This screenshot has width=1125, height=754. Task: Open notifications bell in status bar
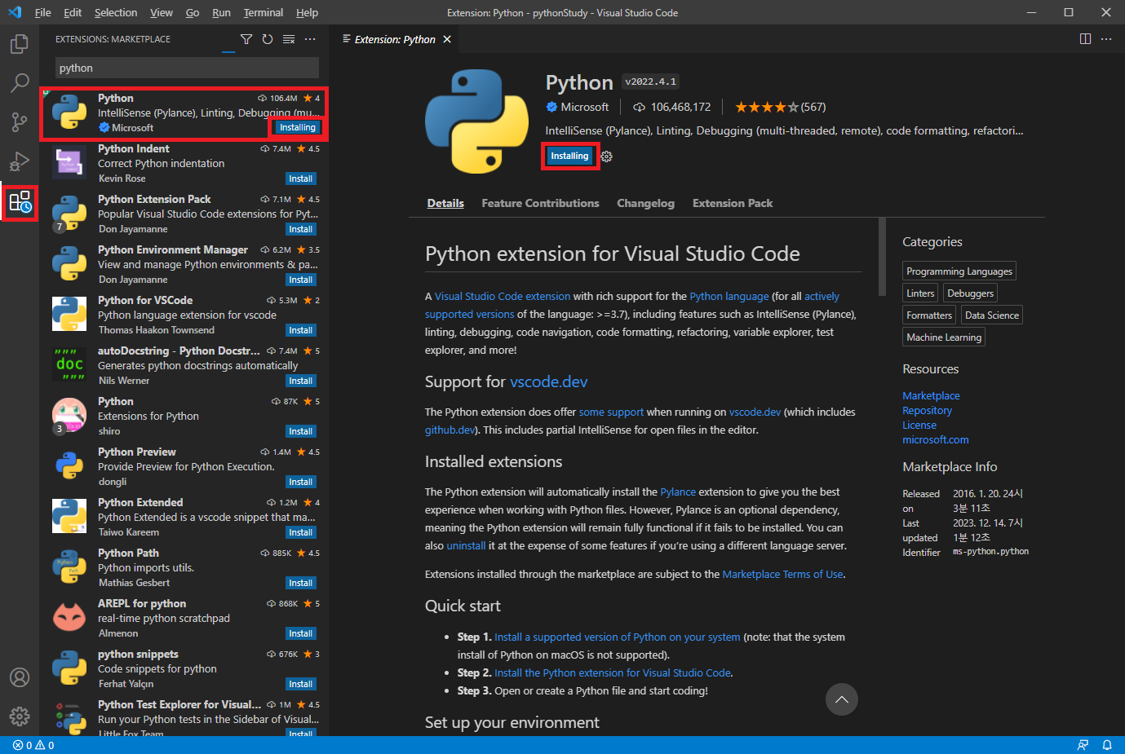click(1107, 745)
